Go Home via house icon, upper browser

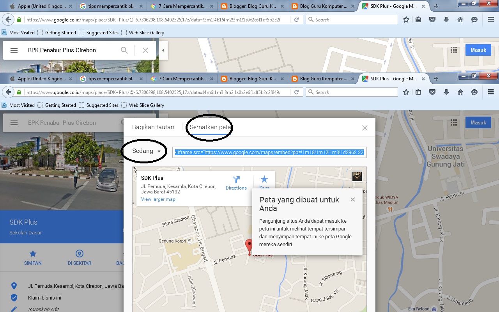pos(460,19)
